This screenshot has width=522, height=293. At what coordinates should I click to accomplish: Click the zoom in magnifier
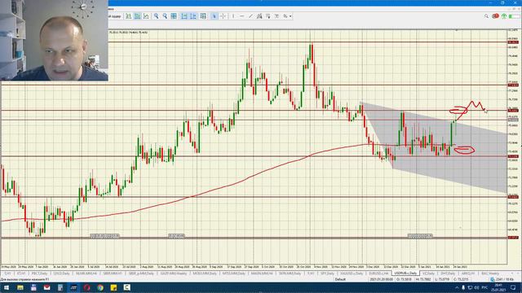(x=156, y=16)
